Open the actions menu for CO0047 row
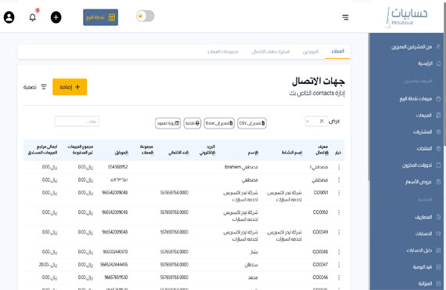Image resolution: width=446 pixels, height=290 pixels. [339, 265]
